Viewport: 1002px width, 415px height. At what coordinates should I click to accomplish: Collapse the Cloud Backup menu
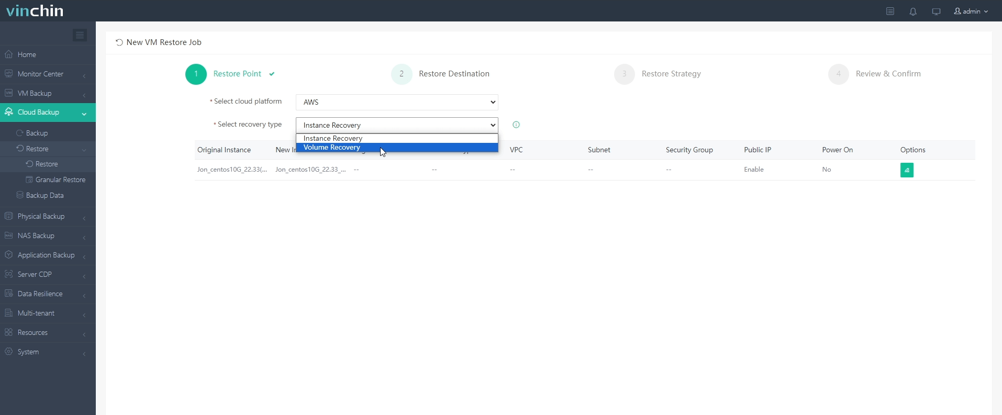pyautogui.click(x=48, y=113)
